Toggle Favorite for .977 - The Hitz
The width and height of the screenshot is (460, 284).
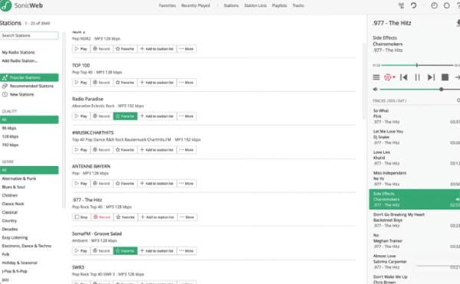(x=126, y=217)
